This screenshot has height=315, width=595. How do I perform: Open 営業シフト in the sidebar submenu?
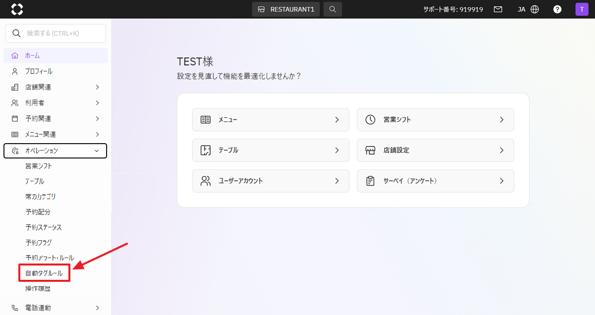pos(39,166)
